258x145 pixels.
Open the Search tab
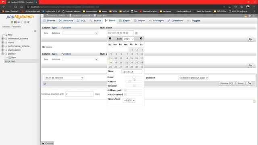pyautogui.click(x=96, y=21)
